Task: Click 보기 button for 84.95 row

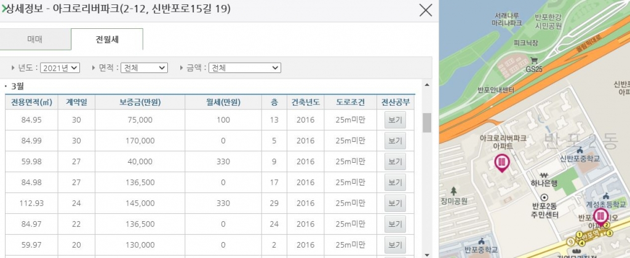Action: tap(395, 120)
